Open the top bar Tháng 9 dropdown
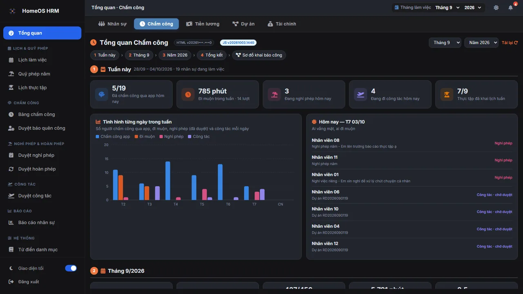 (x=447, y=7)
